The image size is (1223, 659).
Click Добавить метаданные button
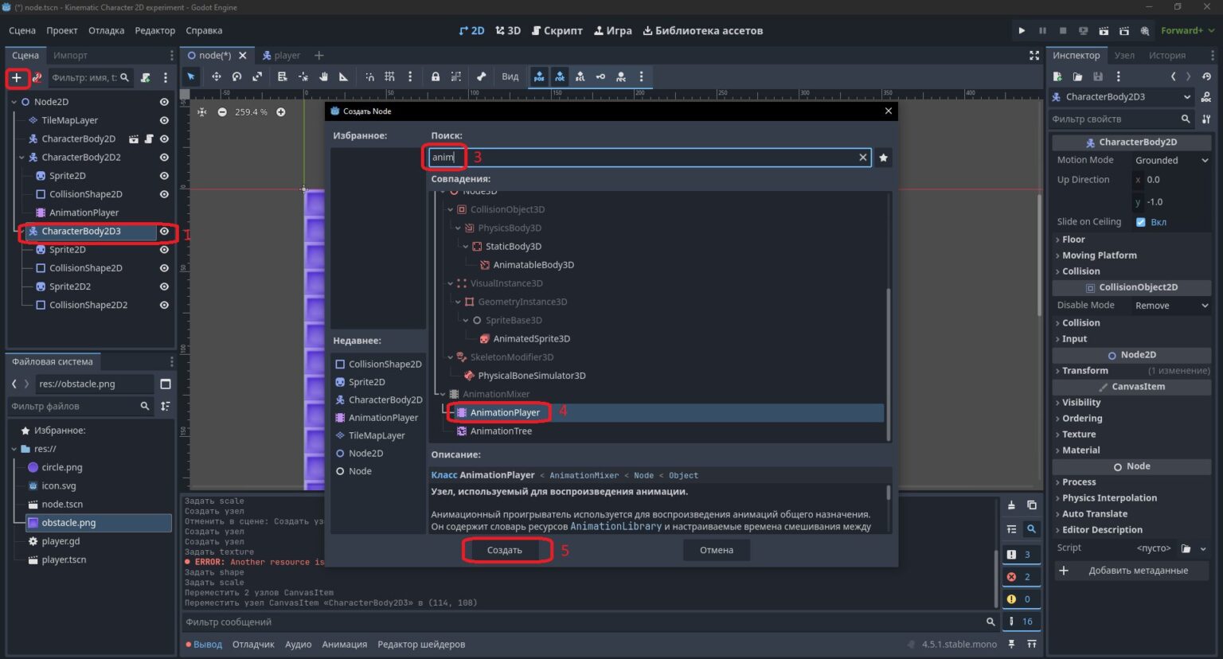coord(1131,571)
